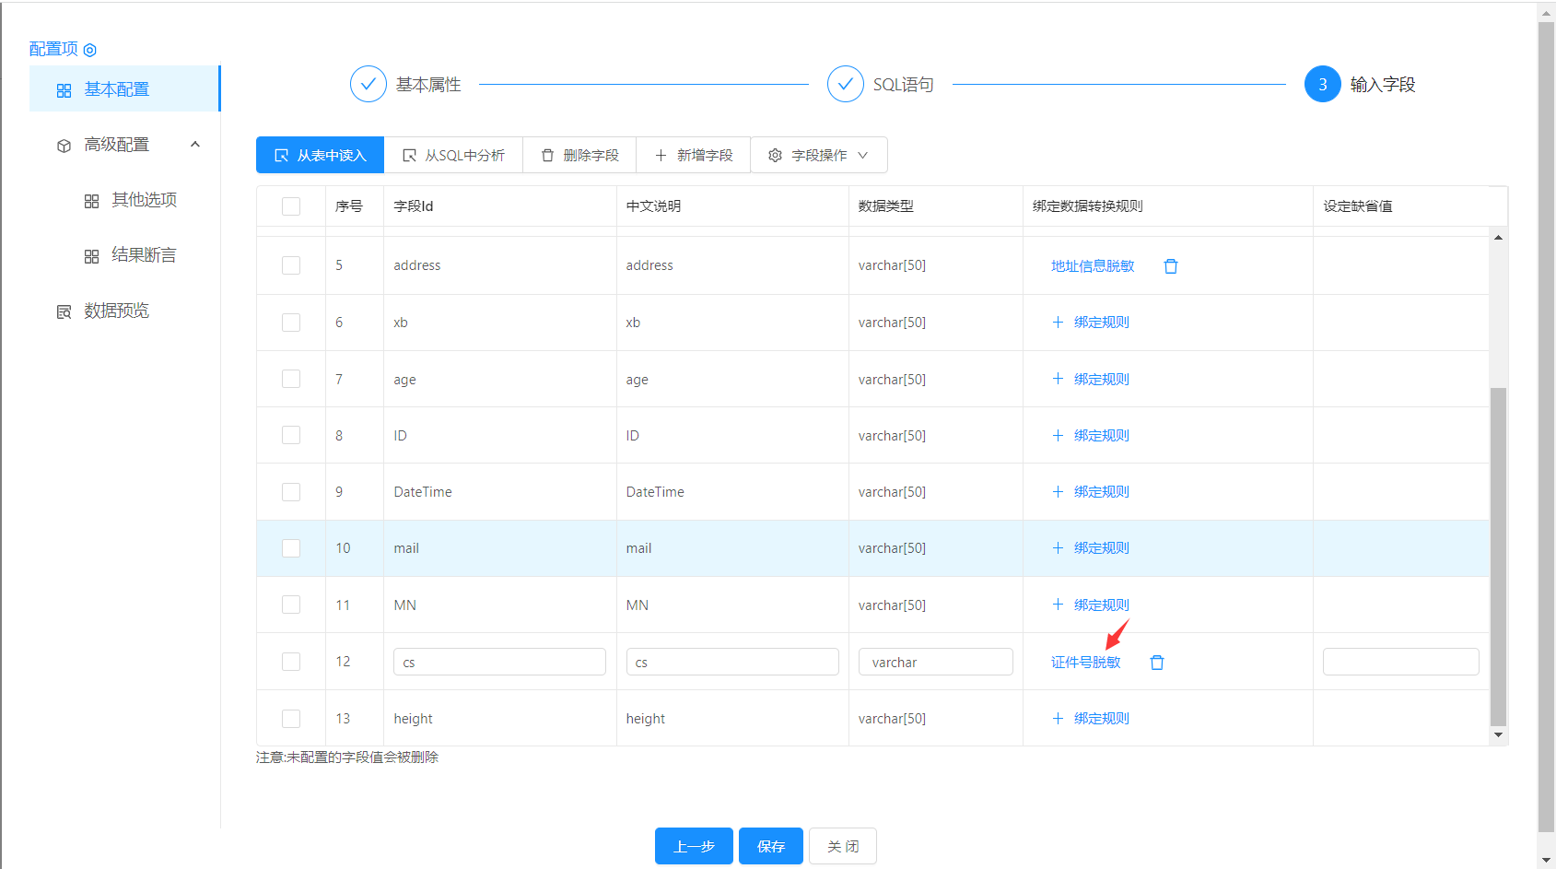Open 其他选项 in the sidebar
The image size is (1556, 869).
144,200
